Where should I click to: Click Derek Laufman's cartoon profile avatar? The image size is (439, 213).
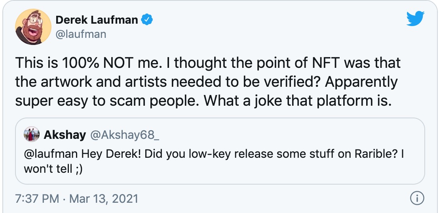[x=33, y=26]
